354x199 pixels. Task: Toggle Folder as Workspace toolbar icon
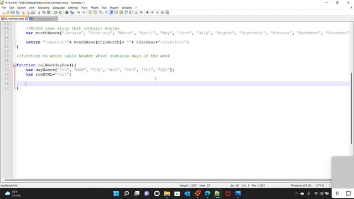click(x=136, y=12)
